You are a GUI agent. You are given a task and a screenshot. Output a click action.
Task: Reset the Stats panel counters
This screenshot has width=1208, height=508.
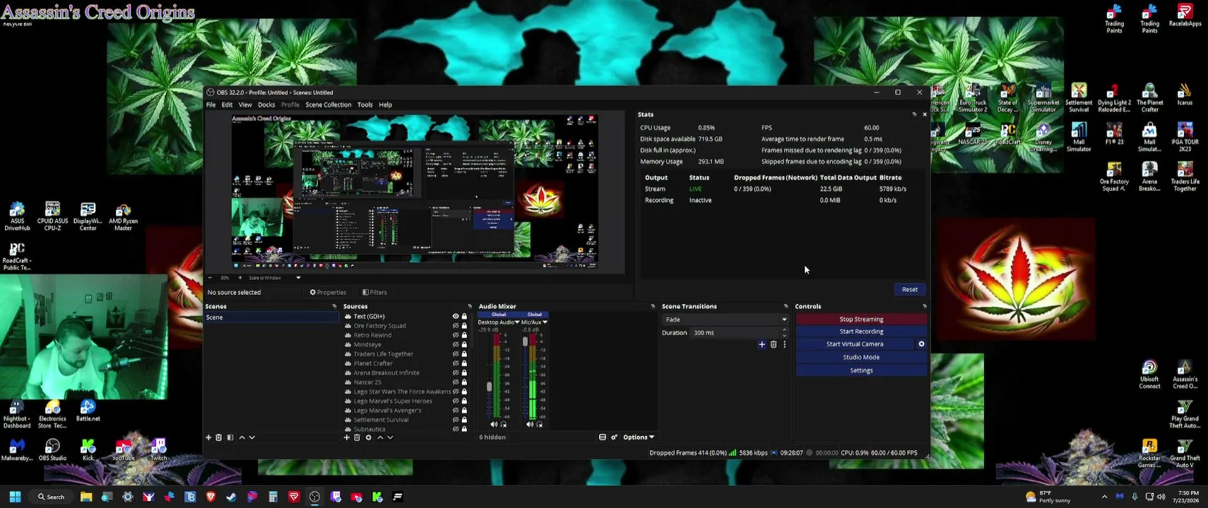(x=910, y=289)
